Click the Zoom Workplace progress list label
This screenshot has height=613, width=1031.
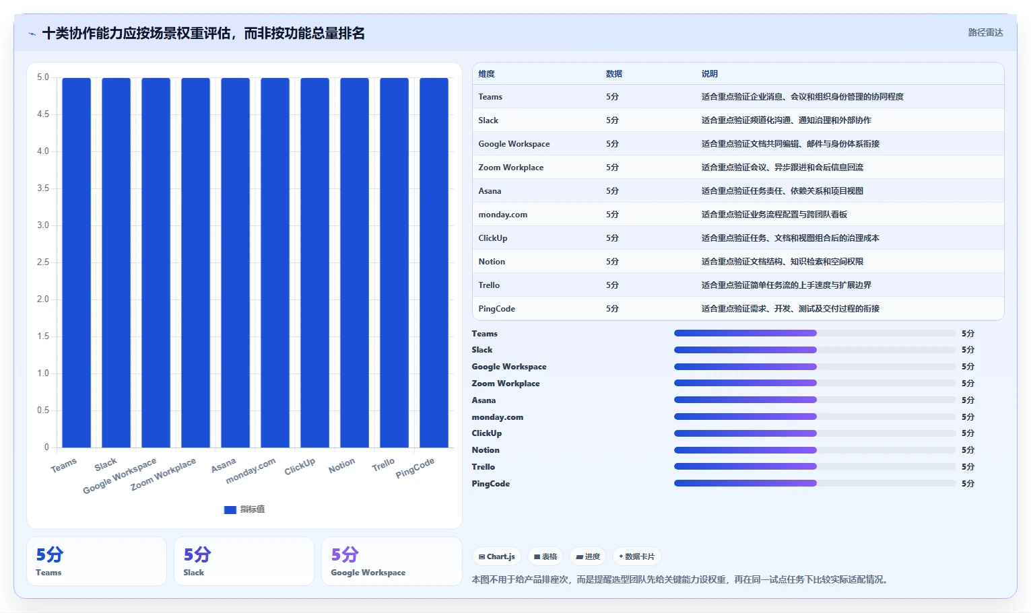click(506, 384)
